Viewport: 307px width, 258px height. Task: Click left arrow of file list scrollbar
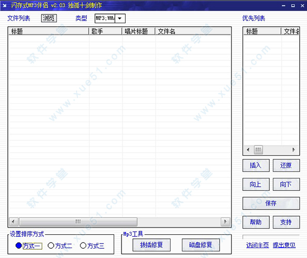tap(13, 222)
